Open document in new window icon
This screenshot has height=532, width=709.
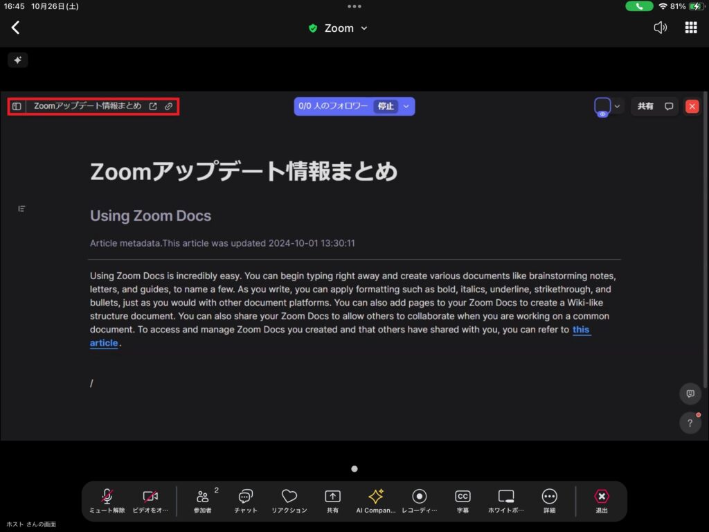pos(153,107)
